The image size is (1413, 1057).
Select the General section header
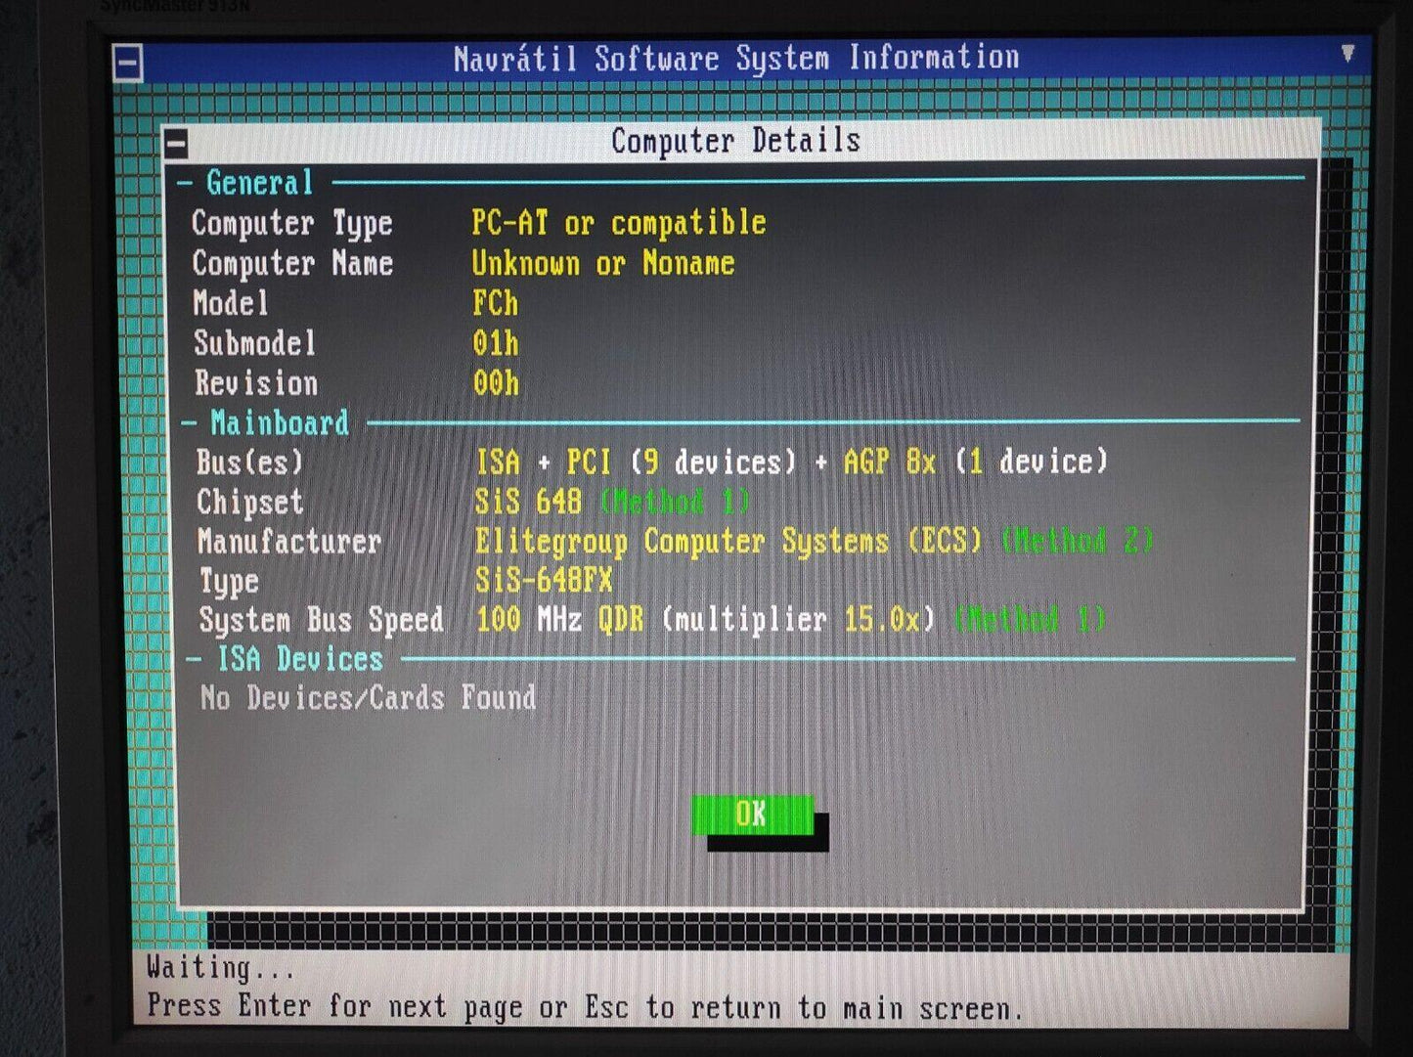259,183
